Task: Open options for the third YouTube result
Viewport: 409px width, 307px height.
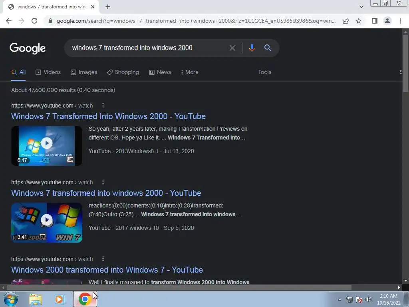Action: pyautogui.click(x=103, y=259)
